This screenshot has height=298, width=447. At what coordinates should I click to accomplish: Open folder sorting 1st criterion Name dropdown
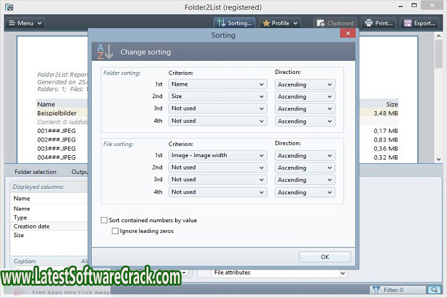[x=217, y=84]
